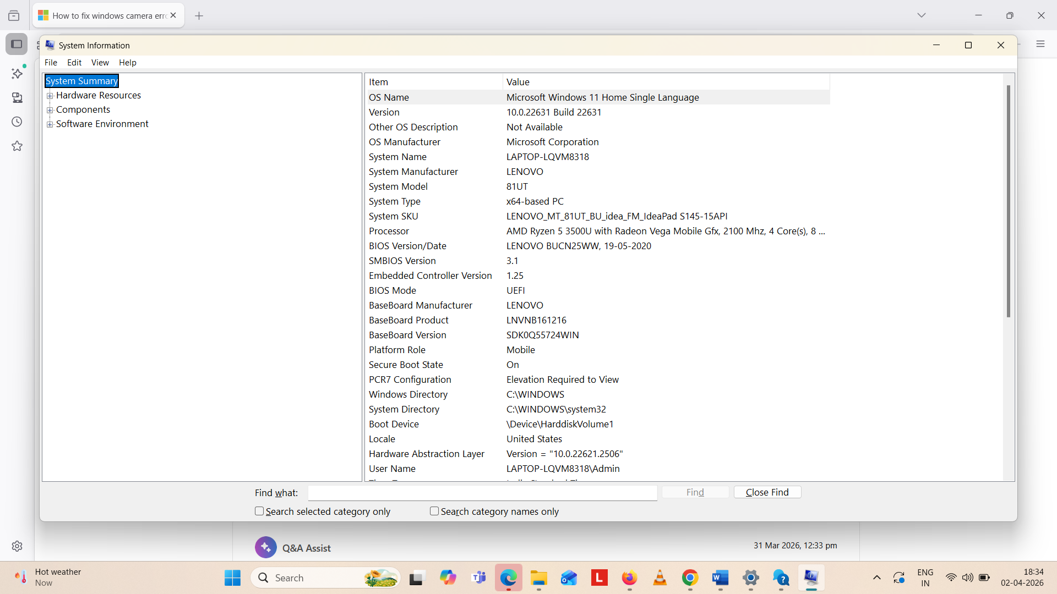1057x594 pixels.
Task: Open the History clock icon in sidebar
Action: (x=17, y=122)
